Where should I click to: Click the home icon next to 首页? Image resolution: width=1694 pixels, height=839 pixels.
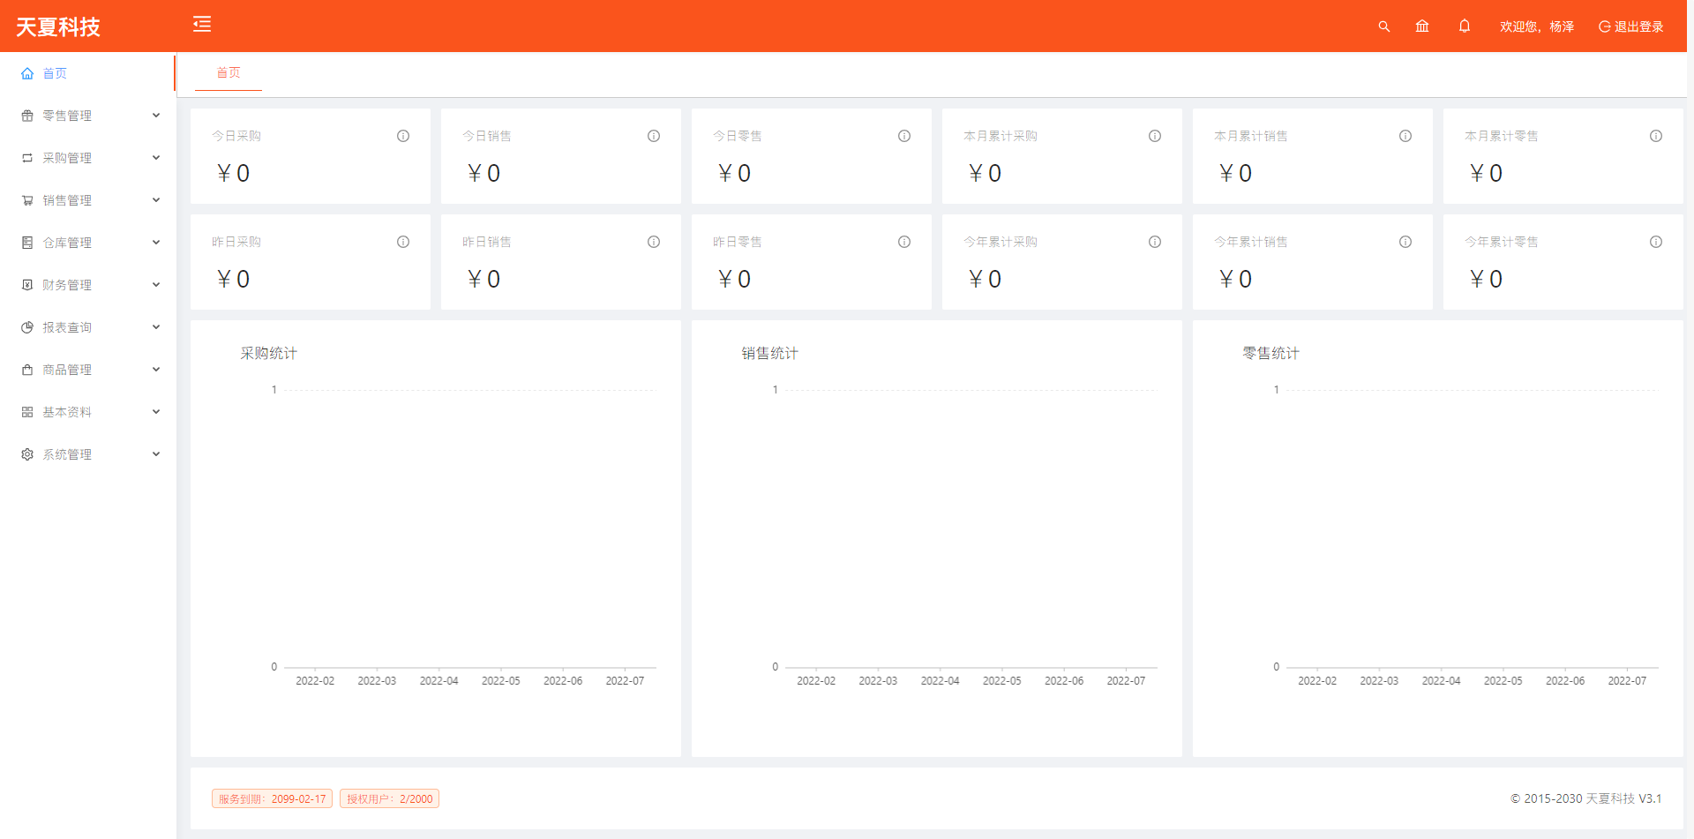click(x=27, y=73)
